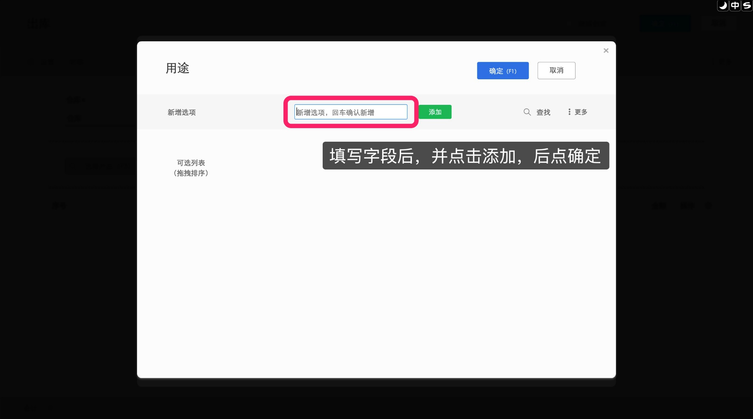
Task: Close the 用途 dialog with X
Action: pyautogui.click(x=606, y=51)
